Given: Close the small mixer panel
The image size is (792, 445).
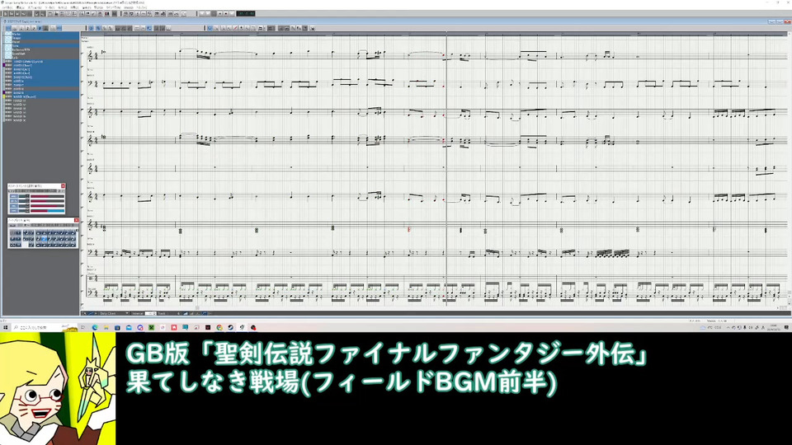Looking at the screenshot, I should click(64, 186).
